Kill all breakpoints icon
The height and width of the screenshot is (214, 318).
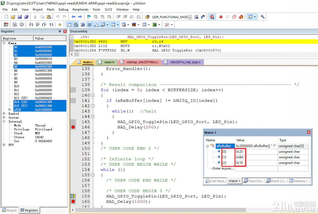[241, 17]
